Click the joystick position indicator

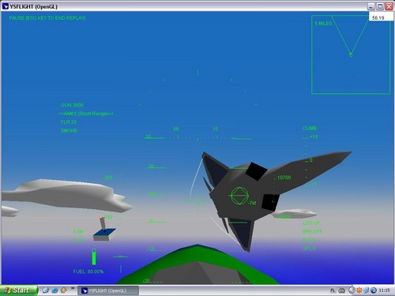104,229
